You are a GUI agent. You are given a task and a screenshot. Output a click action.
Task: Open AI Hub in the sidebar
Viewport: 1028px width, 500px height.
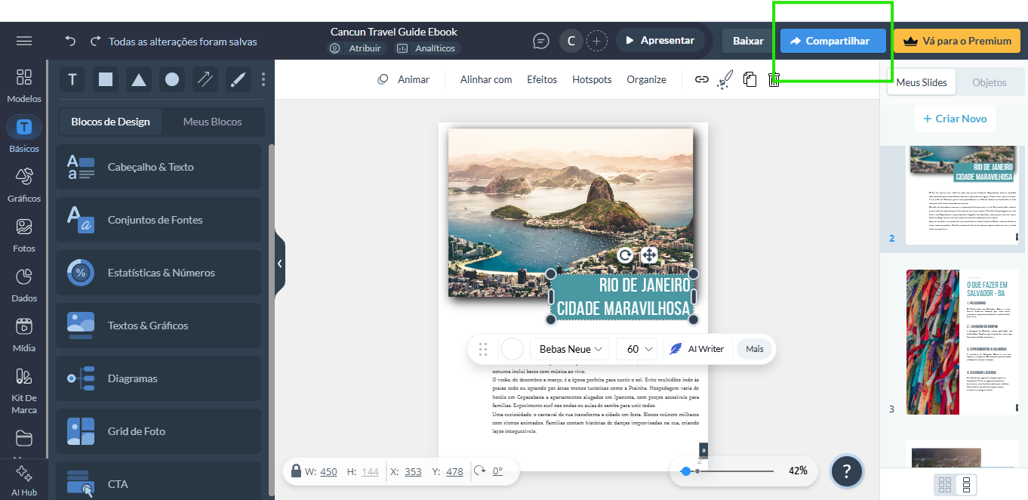click(x=24, y=480)
